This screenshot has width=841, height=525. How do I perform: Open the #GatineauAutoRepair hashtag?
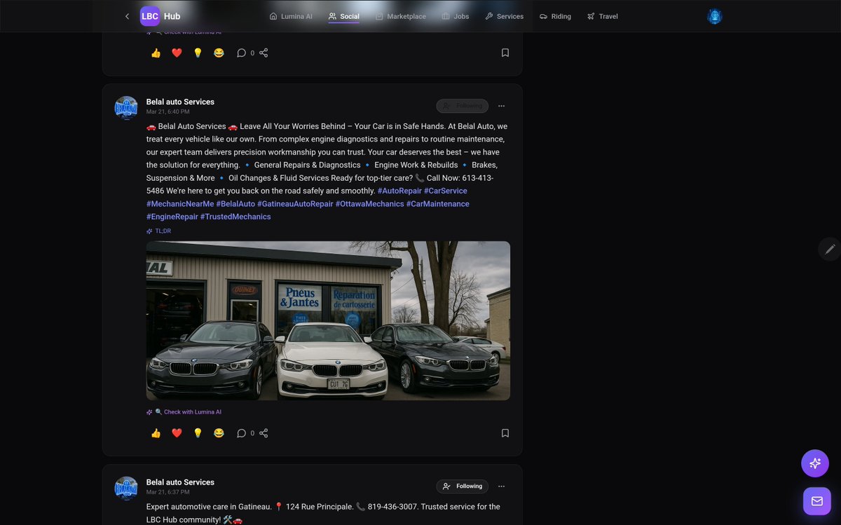(295, 204)
